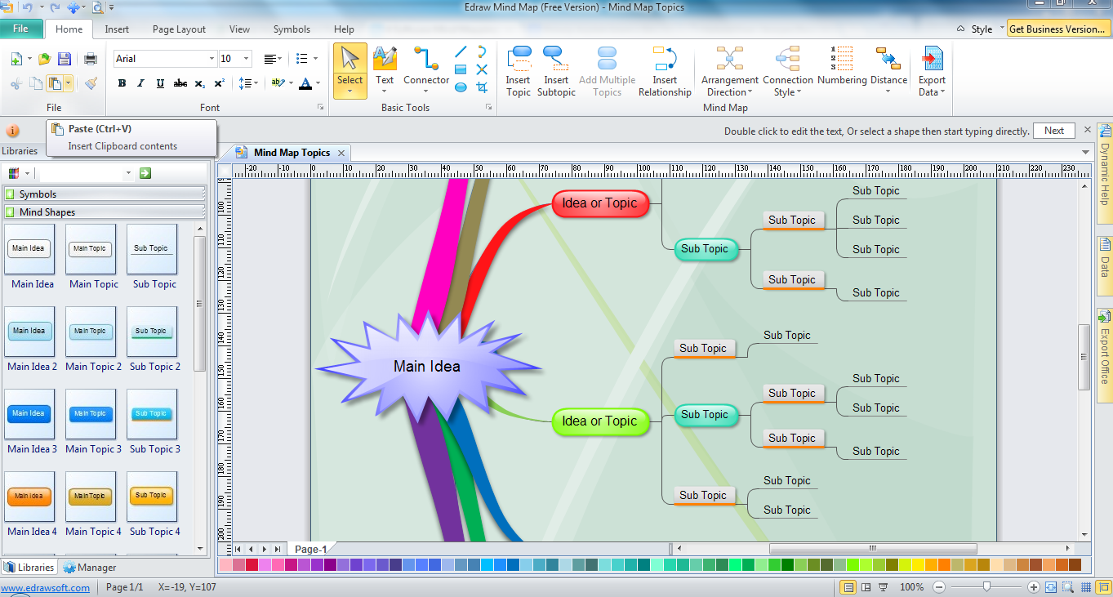Viewport: 1113px width, 597px height.
Task: Click the Format Painter brush icon
Action: [x=91, y=83]
